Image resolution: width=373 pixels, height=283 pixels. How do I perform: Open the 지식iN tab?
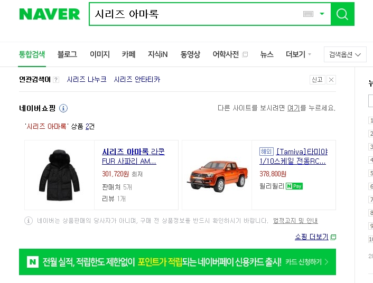click(158, 54)
